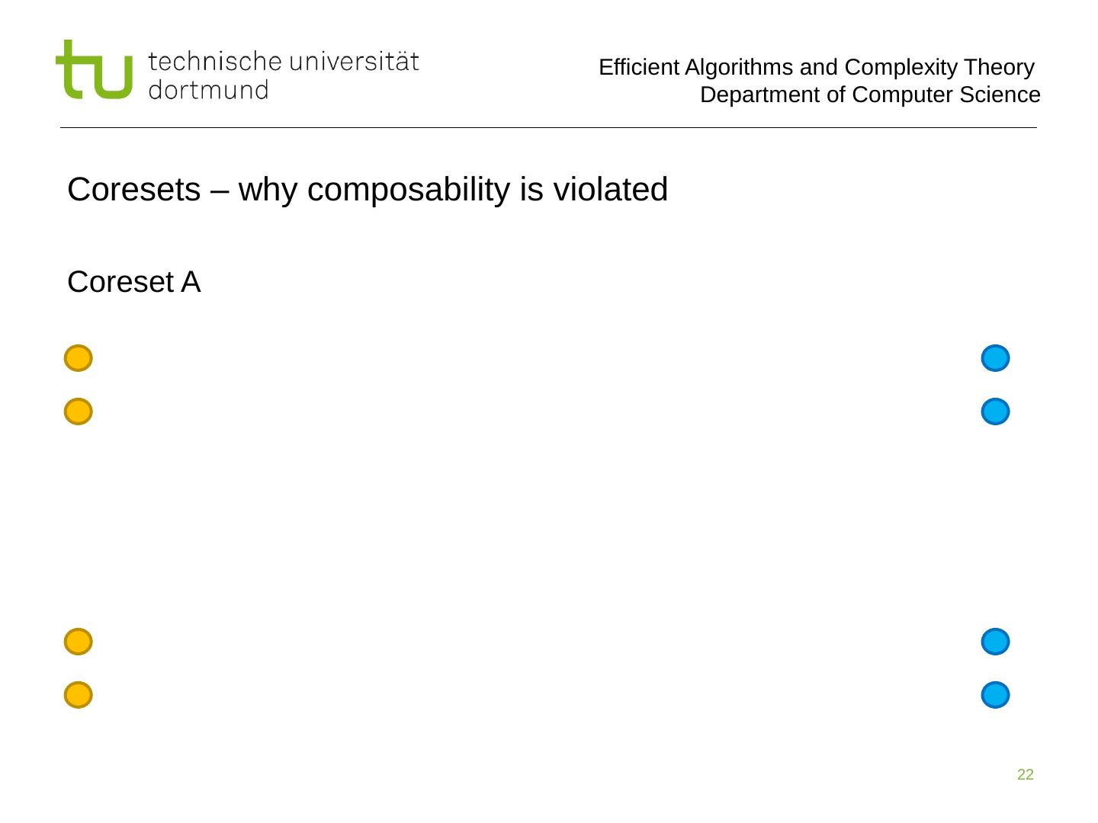
Task: Click the word 'dortmund' under the logo
Action: (209, 90)
